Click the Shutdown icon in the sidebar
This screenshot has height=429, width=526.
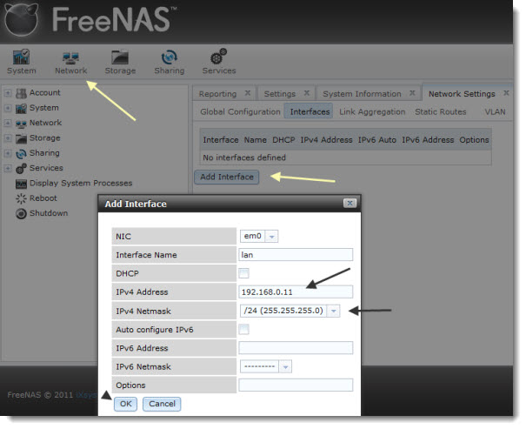tap(21, 214)
